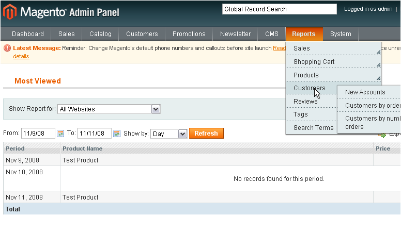Image resolution: width=401 pixels, height=232 pixels.
Task: Select Reviews in Reports dropdown
Action: (x=305, y=102)
